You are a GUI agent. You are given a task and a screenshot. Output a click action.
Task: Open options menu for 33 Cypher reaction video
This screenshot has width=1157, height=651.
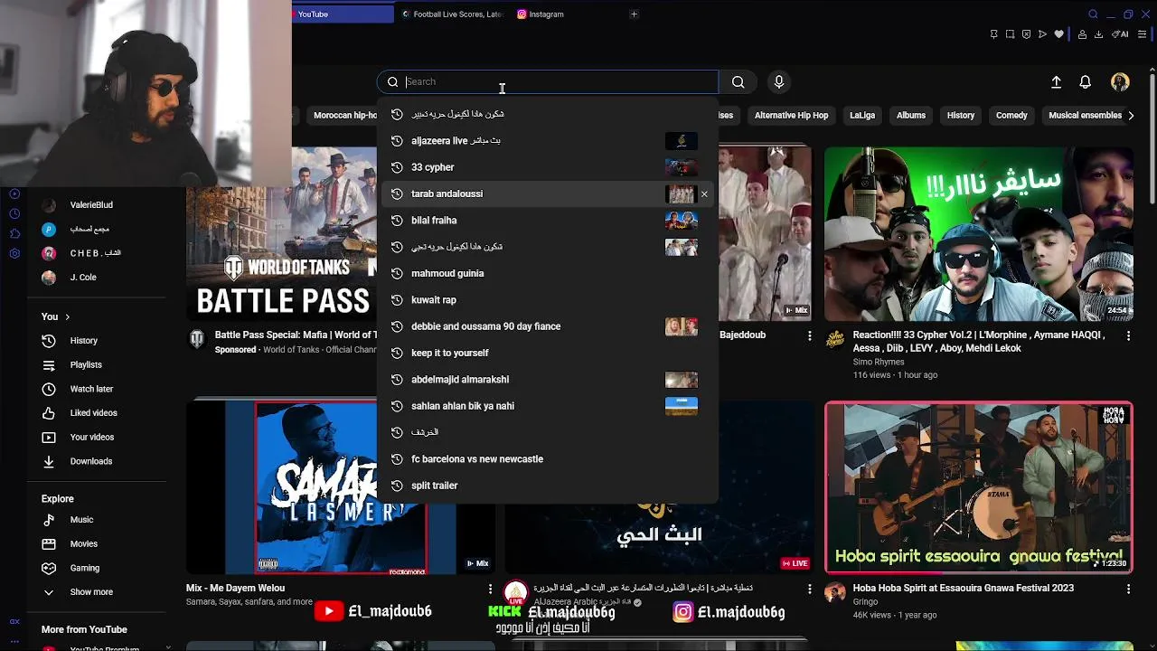point(1128,335)
